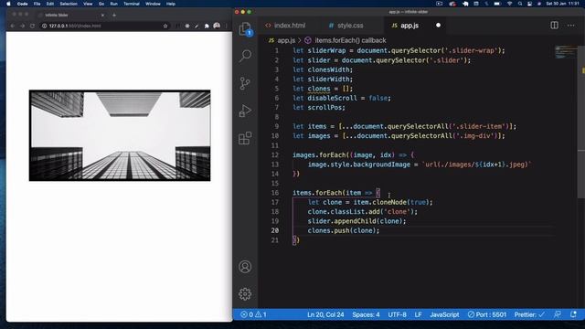The image size is (585, 329).
Task: Split the editor to the right
Action: [x=555, y=26]
